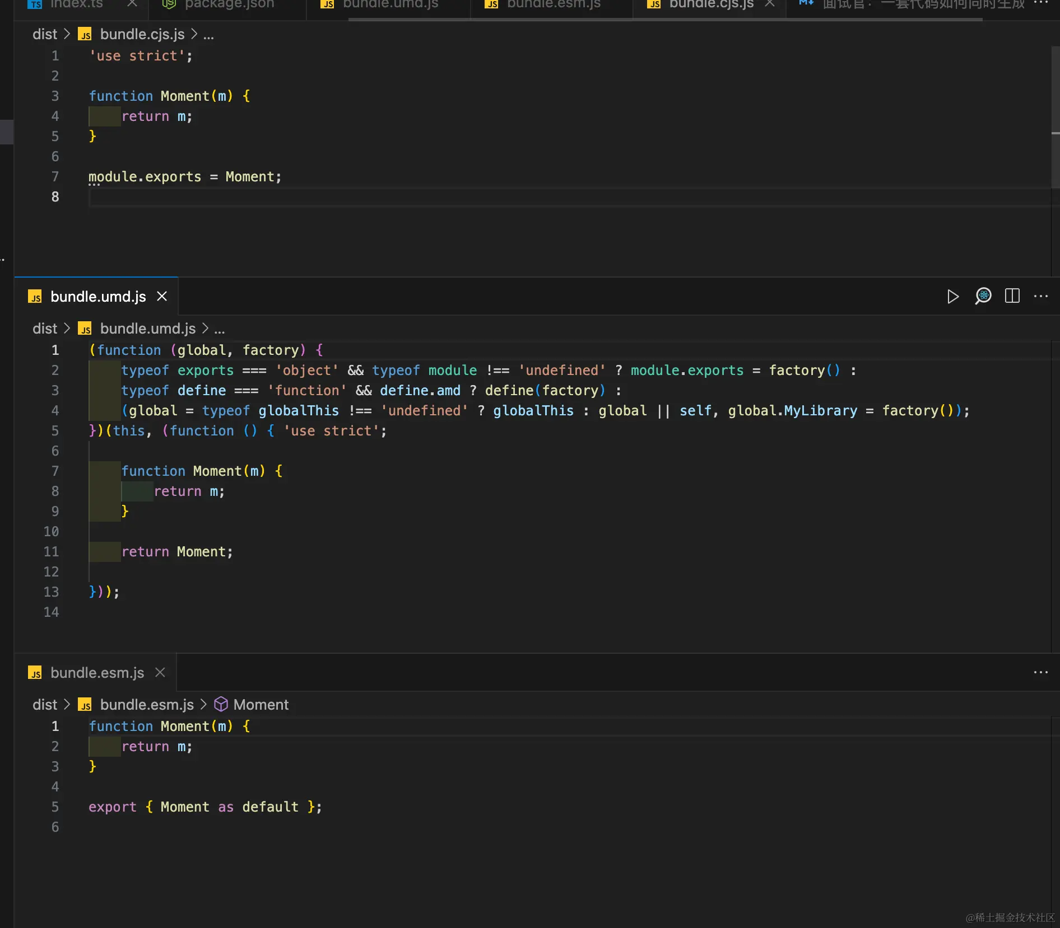Open the dist breadcrumb above bundle.umd.js
Image resolution: width=1060 pixels, height=928 pixels.
45,329
